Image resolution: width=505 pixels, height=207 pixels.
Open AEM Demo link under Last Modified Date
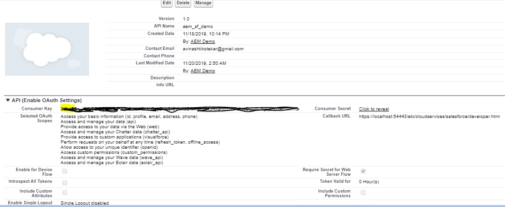point(202,71)
